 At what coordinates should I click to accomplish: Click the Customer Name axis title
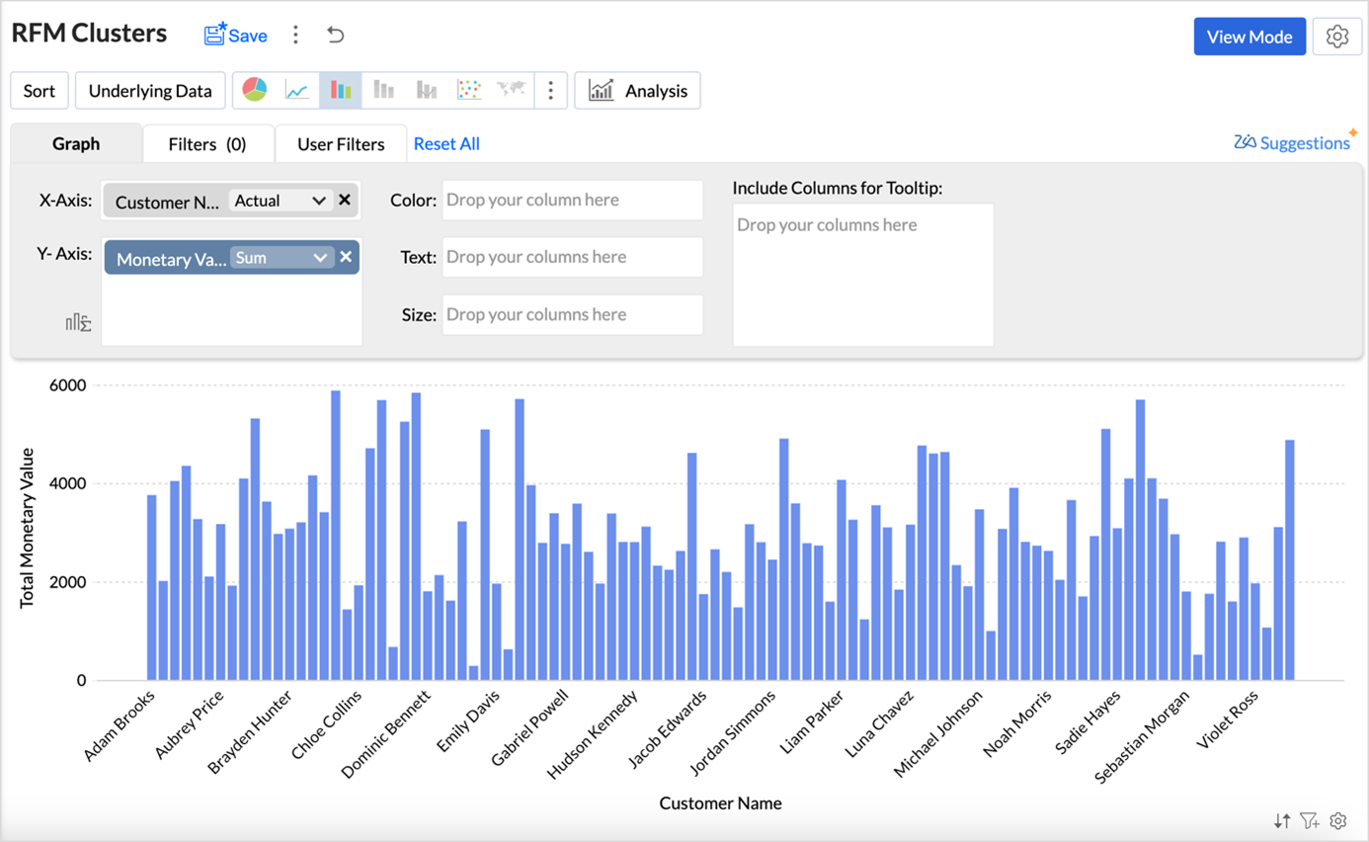tap(721, 803)
